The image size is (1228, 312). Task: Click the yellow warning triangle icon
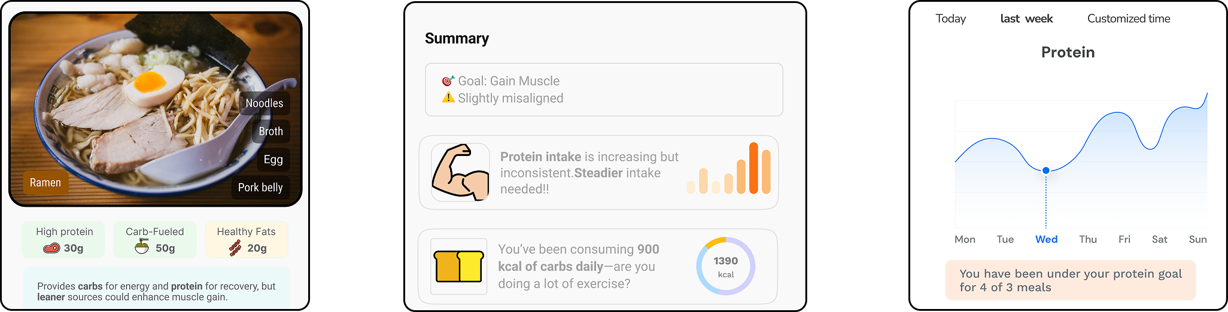point(448,97)
